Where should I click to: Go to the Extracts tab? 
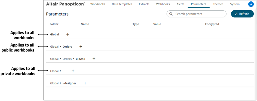click(144, 4)
